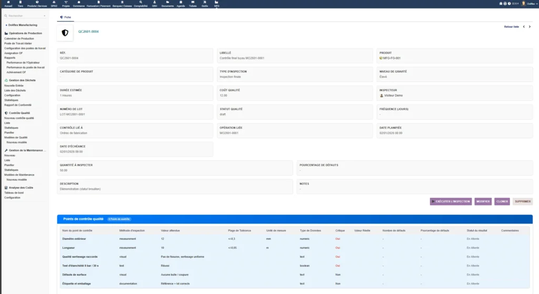Image resolution: width=539 pixels, height=294 pixels.
Task: Go to previous record with left chevron
Action: (x=524, y=26)
